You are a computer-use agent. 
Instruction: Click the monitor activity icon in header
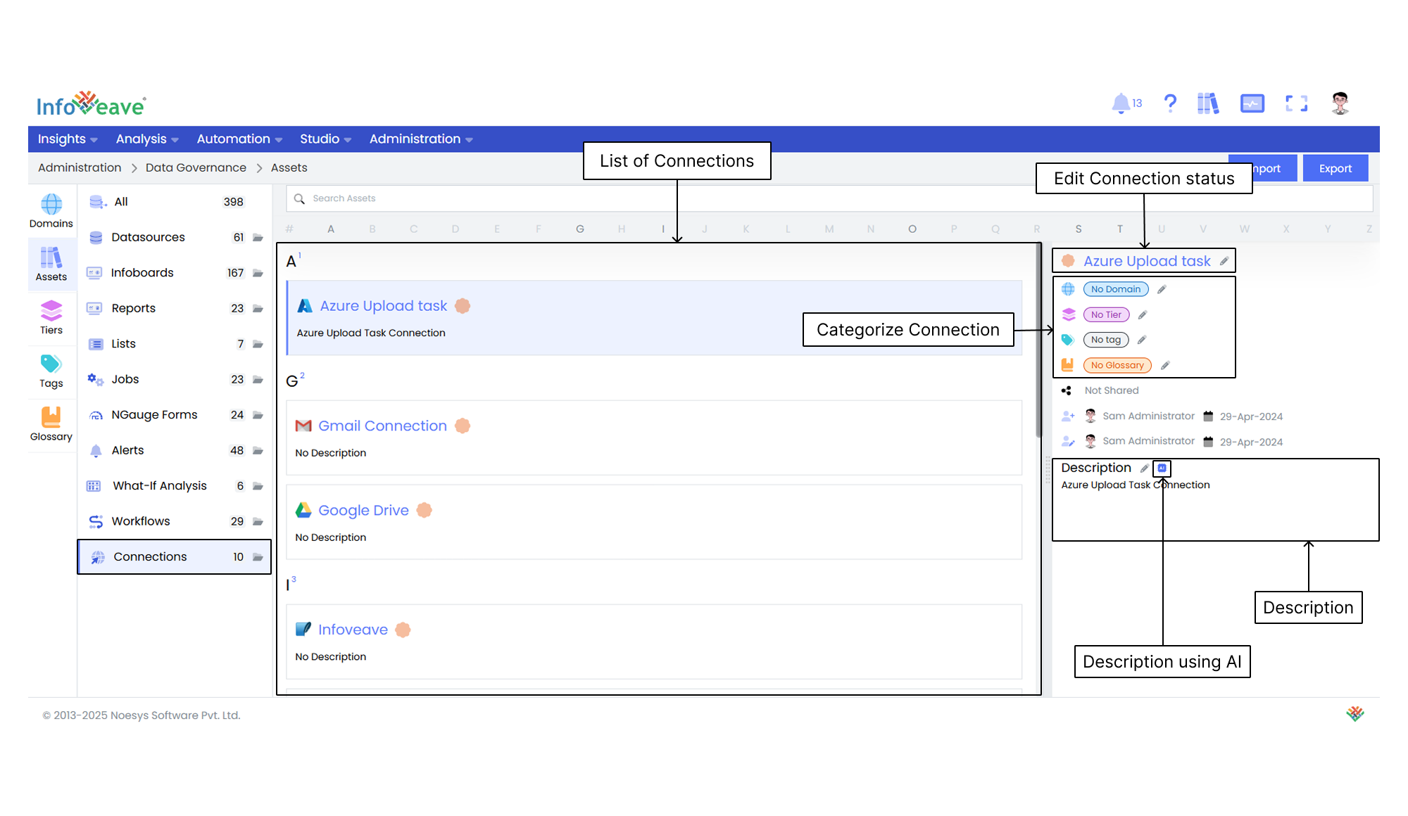click(x=1252, y=103)
